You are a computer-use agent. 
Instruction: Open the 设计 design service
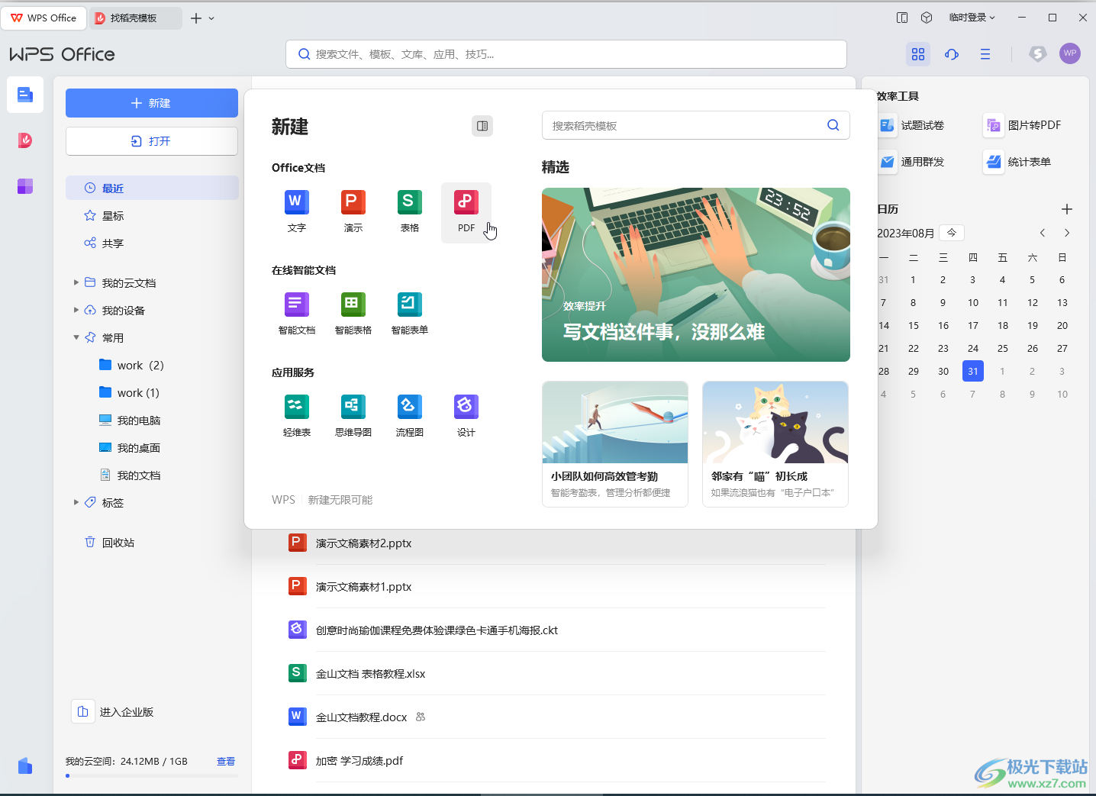point(466,416)
